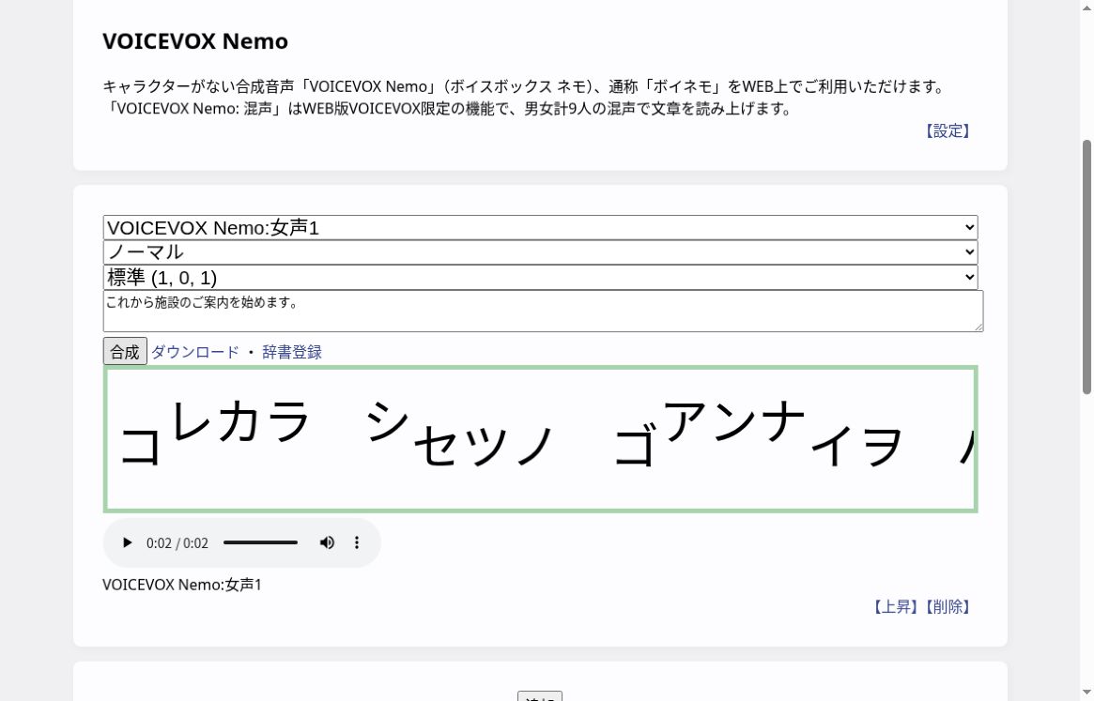The image size is (1094, 701).
Task: Click the katakana accent display panel
Action: pyautogui.click(x=540, y=439)
